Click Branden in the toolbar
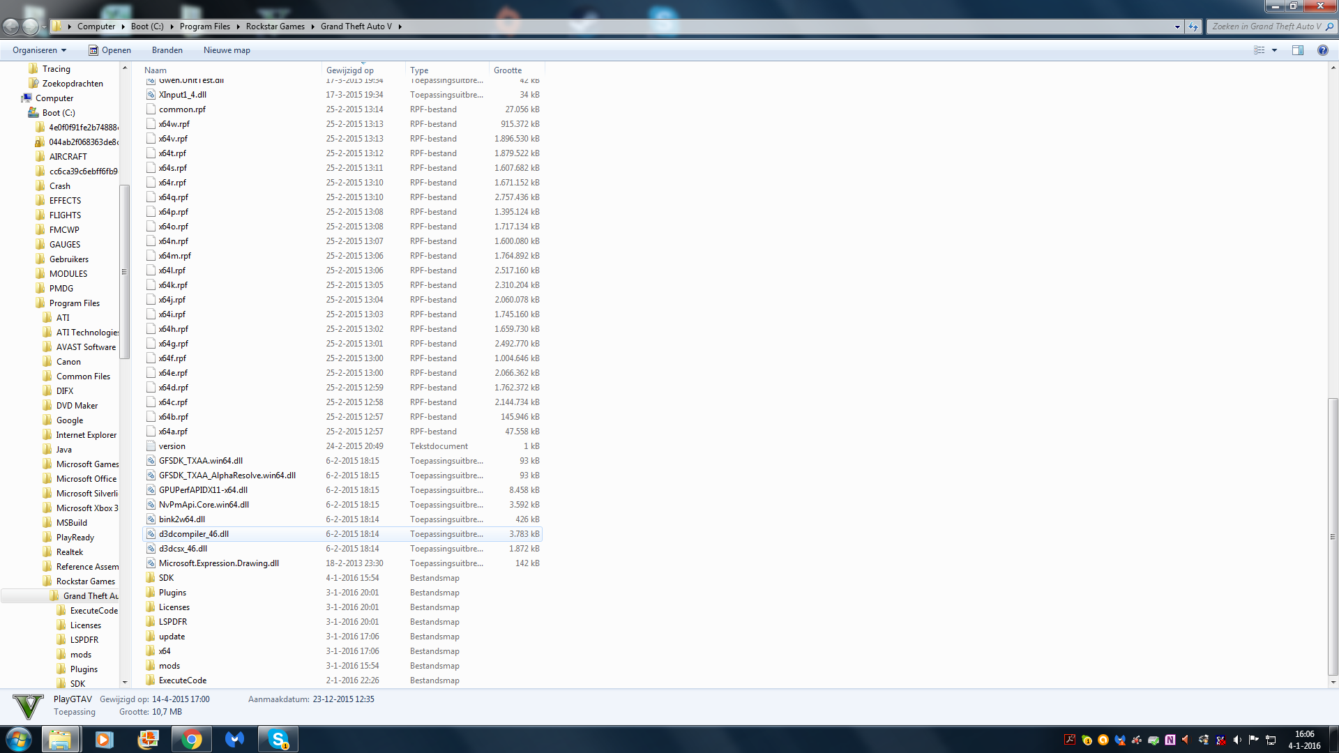 tap(167, 50)
